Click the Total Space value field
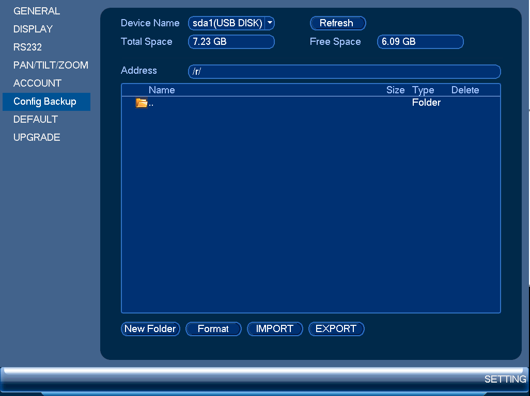The width and height of the screenshot is (530, 396). pos(231,42)
